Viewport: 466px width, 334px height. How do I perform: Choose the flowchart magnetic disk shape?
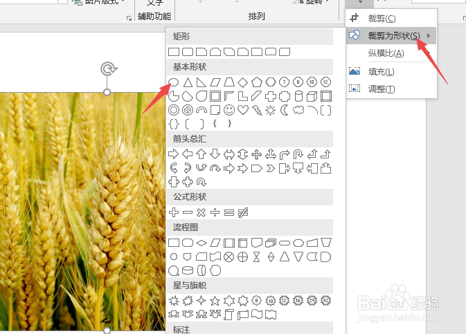tap(188, 270)
